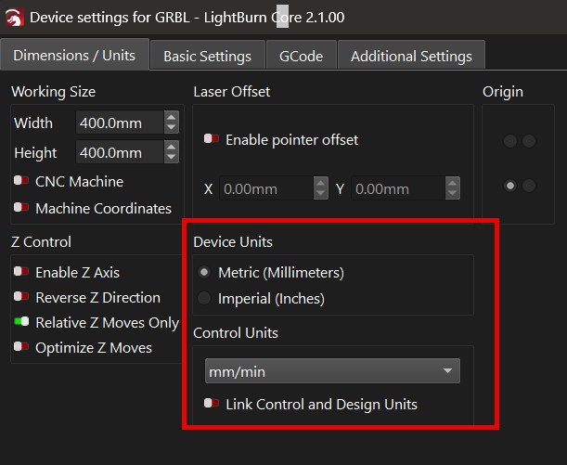Screen dimensions: 567x465
Task: Disable Relative Z Moves Only switch
Action: click(x=21, y=321)
